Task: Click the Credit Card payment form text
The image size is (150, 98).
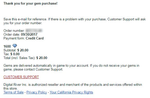Action: [35, 38]
